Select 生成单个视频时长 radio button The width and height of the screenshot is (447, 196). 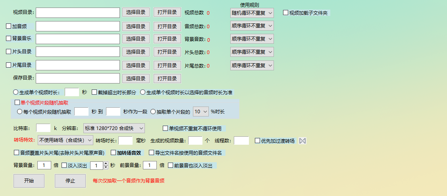point(15,92)
